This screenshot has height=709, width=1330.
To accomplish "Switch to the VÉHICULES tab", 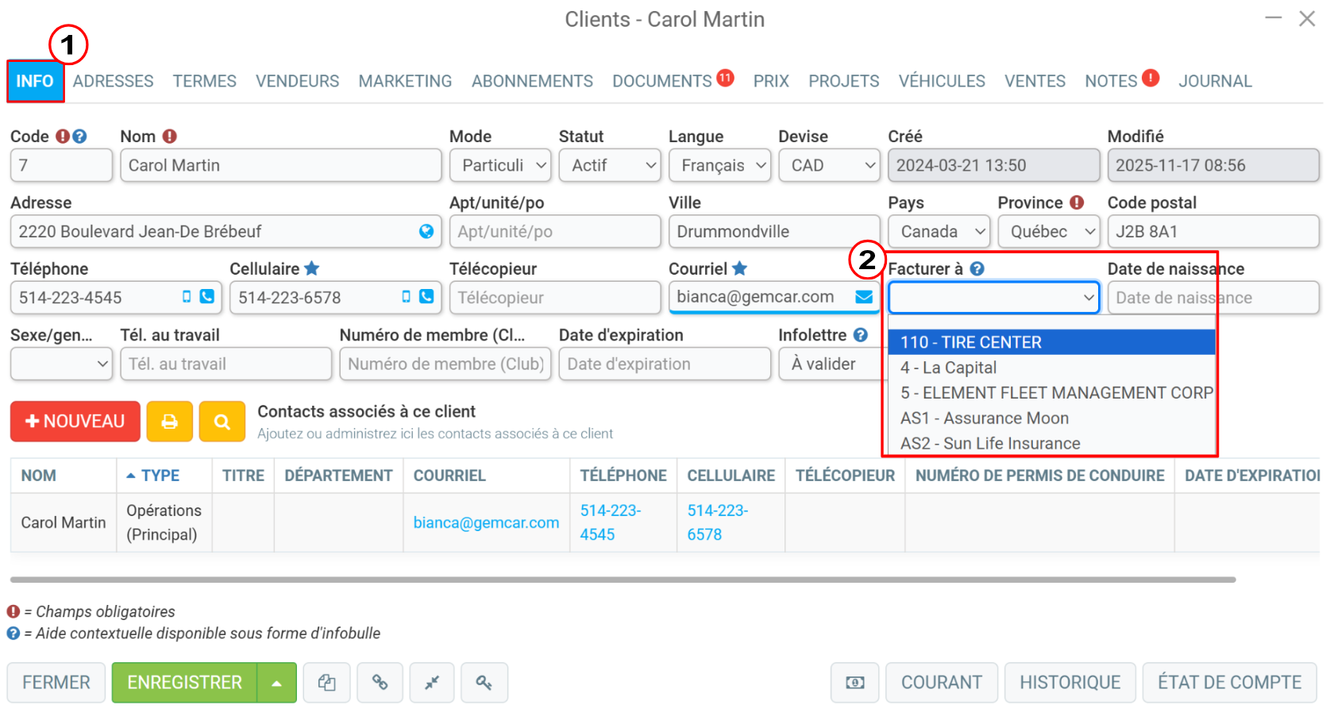I will click(942, 81).
